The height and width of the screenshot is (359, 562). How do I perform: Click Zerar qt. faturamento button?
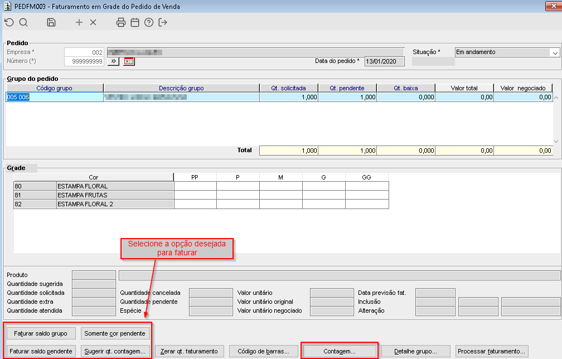(189, 352)
